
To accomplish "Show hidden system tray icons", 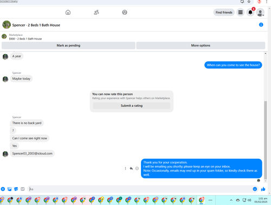I will [x=231, y=200].
